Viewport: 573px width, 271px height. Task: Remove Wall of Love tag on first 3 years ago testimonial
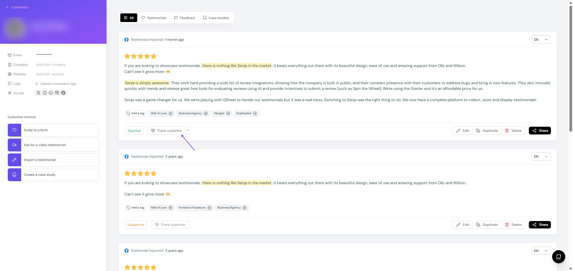click(x=170, y=208)
